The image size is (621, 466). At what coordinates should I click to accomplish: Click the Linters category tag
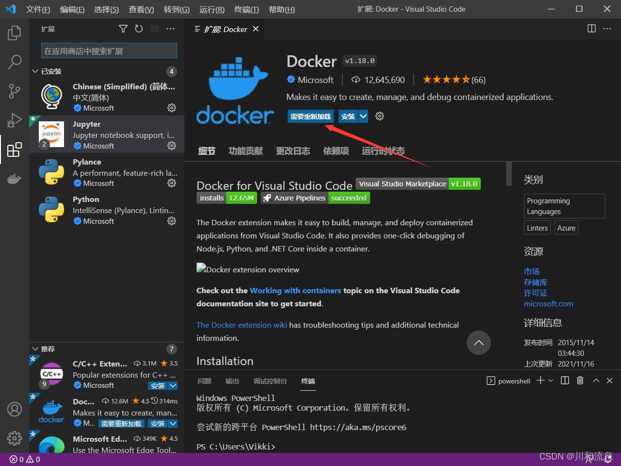pyautogui.click(x=537, y=228)
